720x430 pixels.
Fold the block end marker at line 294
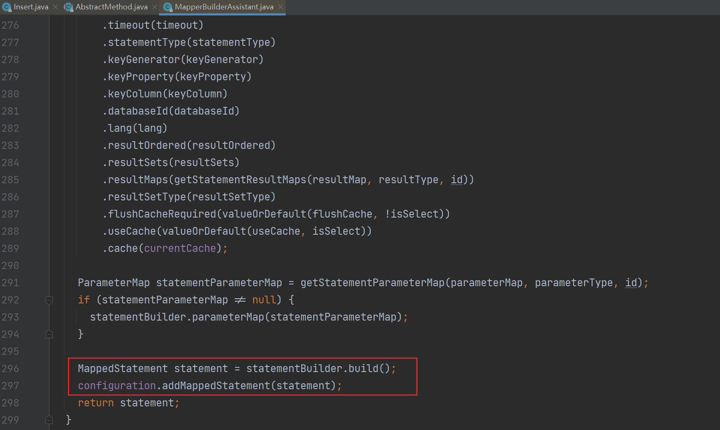coord(49,334)
